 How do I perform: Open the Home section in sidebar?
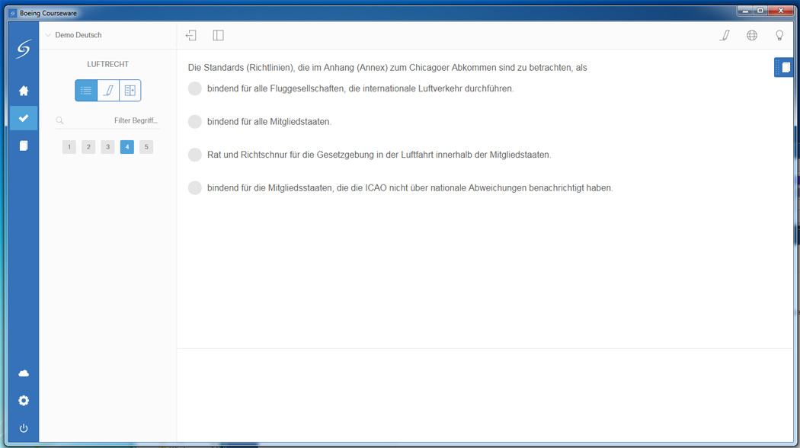[24, 91]
